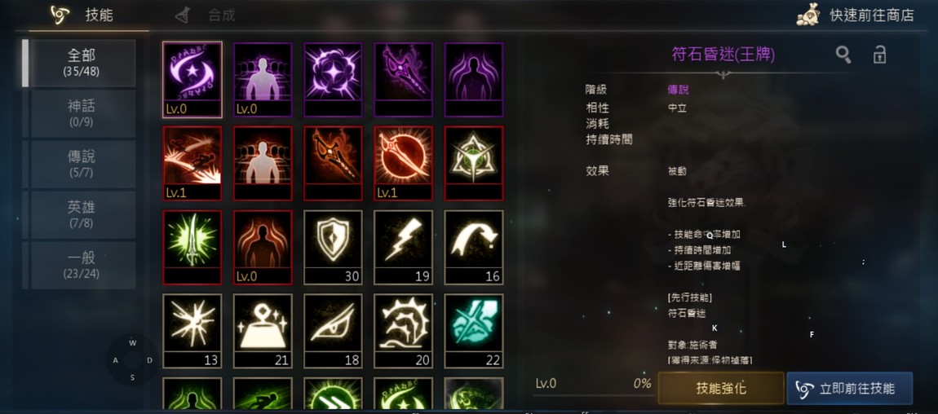Select the green glowing sword skill
This screenshot has height=414, width=938.
pyautogui.click(x=192, y=247)
